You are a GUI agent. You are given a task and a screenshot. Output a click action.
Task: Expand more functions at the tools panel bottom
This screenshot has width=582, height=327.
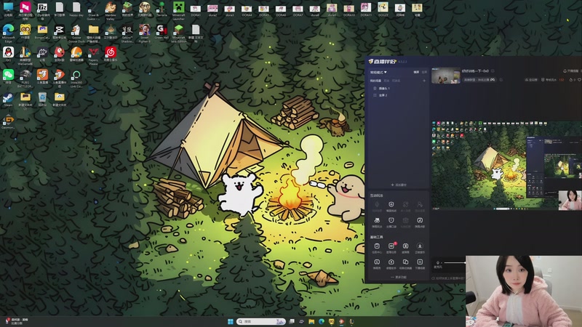[399, 277]
